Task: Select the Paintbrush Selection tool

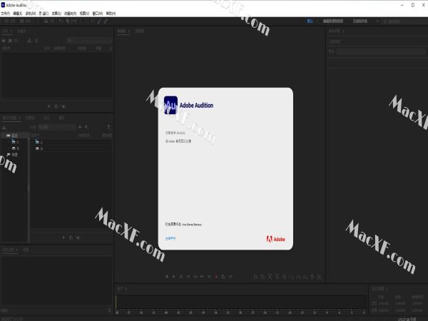Action: click(100, 21)
